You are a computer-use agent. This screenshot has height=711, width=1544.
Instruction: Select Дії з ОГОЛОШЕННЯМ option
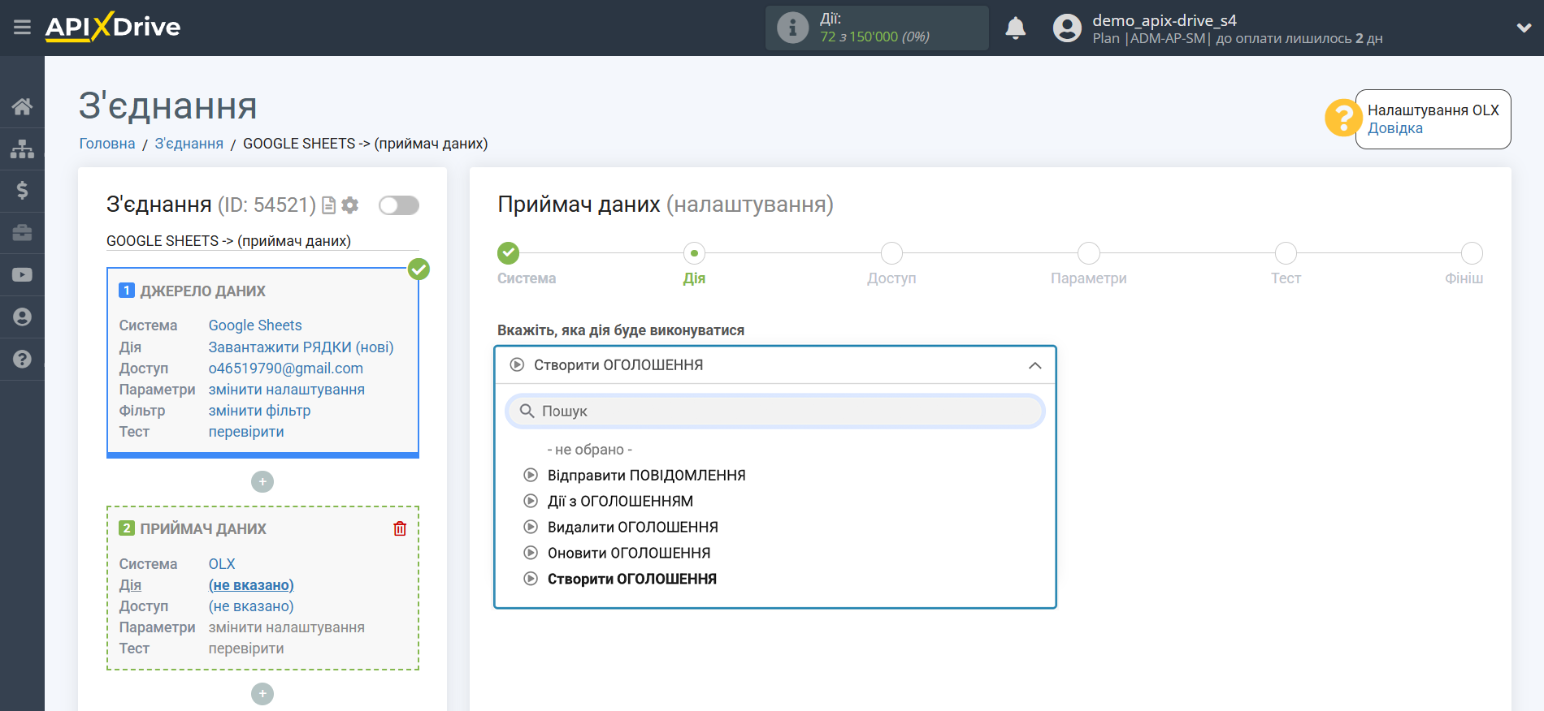pos(620,502)
